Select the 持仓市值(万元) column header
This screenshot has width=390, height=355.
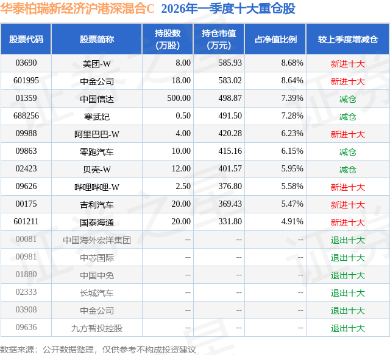pyautogui.click(x=219, y=39)
